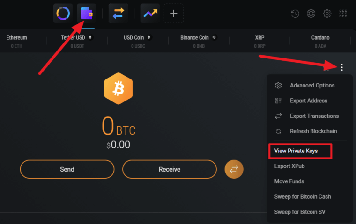Choose Advanced Options from the menu
The image size is (356, 224).
click(312, 86)
